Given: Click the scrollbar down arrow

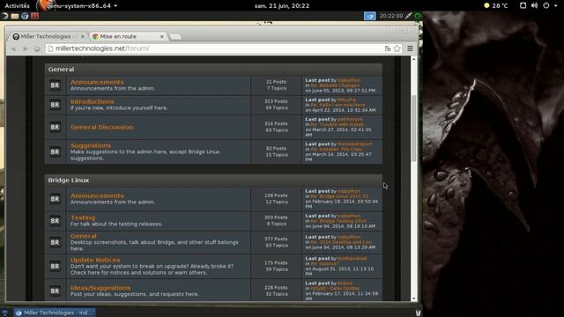Looking at the screenshot, I should tap(413, 299).
